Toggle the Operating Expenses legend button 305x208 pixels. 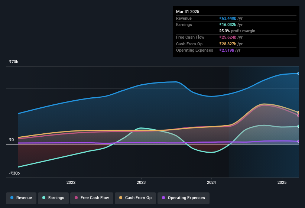click(184, 198)
